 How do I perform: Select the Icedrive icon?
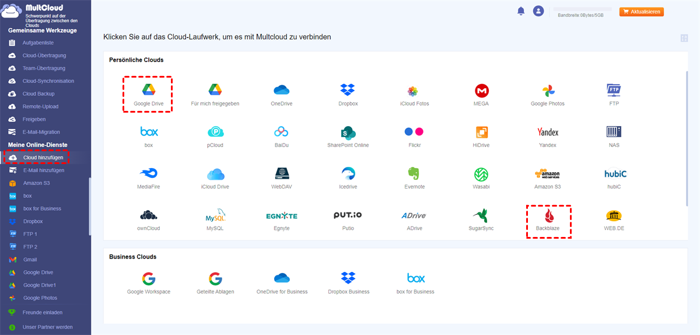tap(348, 173)
